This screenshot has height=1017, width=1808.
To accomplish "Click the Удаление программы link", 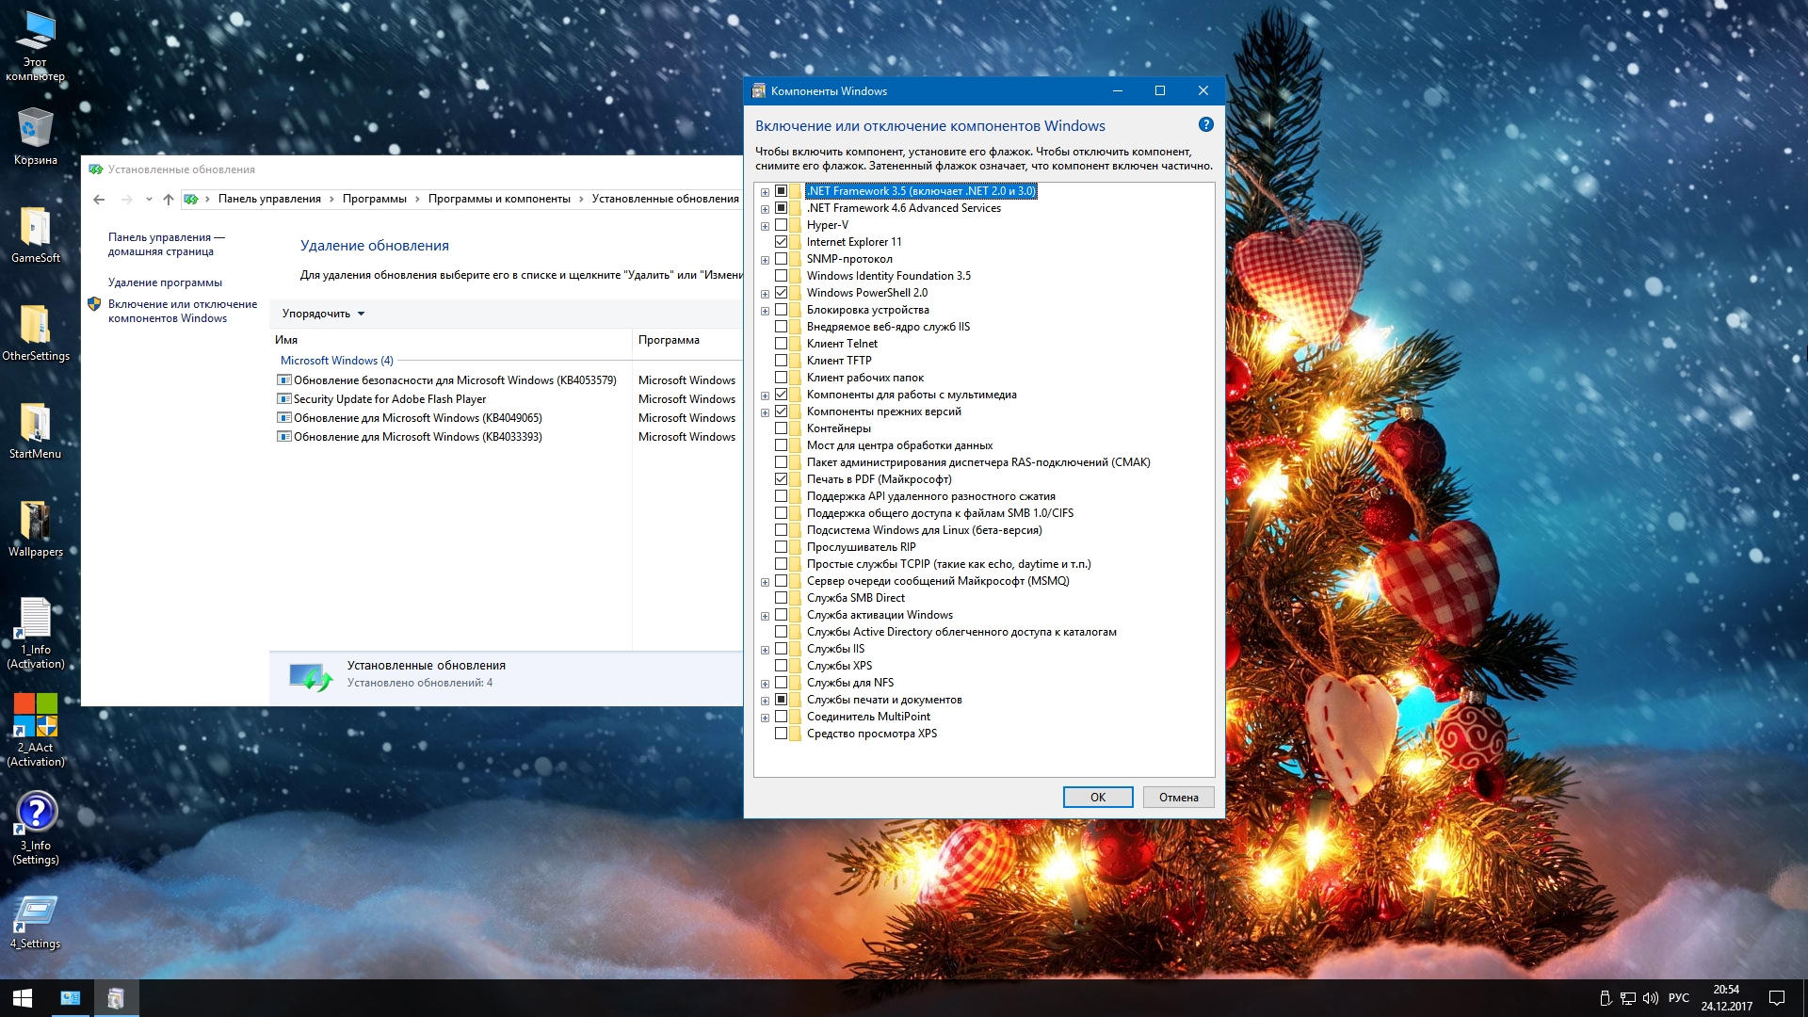I will [x=165, y=282].
